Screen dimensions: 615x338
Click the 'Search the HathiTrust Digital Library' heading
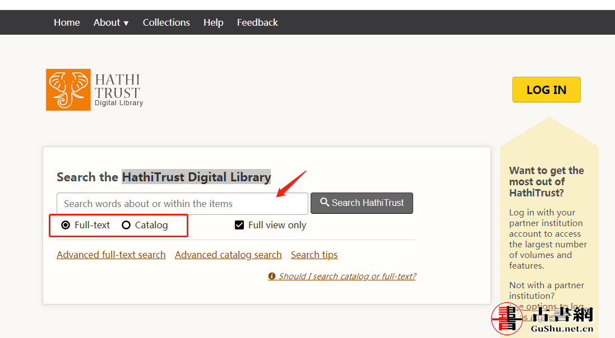pyautogui.click(x=164, y=177)
